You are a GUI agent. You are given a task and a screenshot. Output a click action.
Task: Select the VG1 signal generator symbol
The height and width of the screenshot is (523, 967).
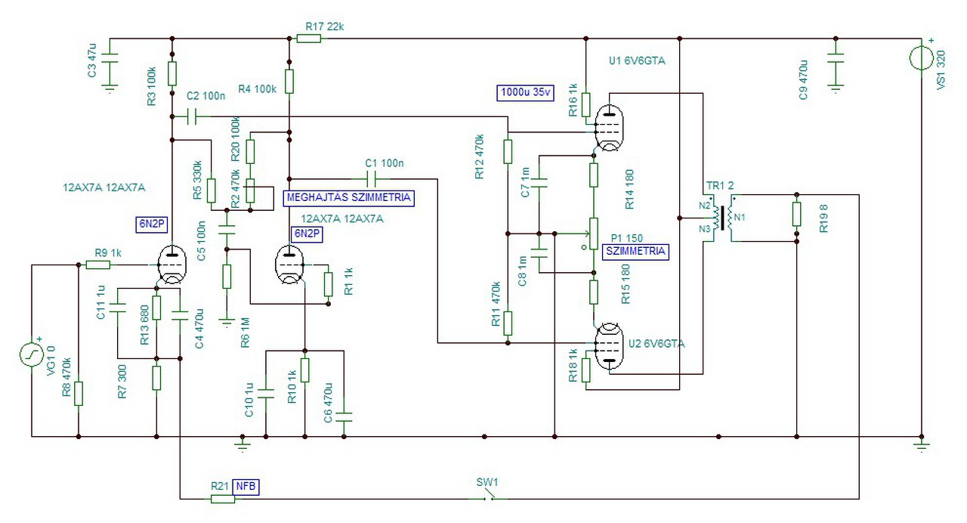tap(32, 353)
